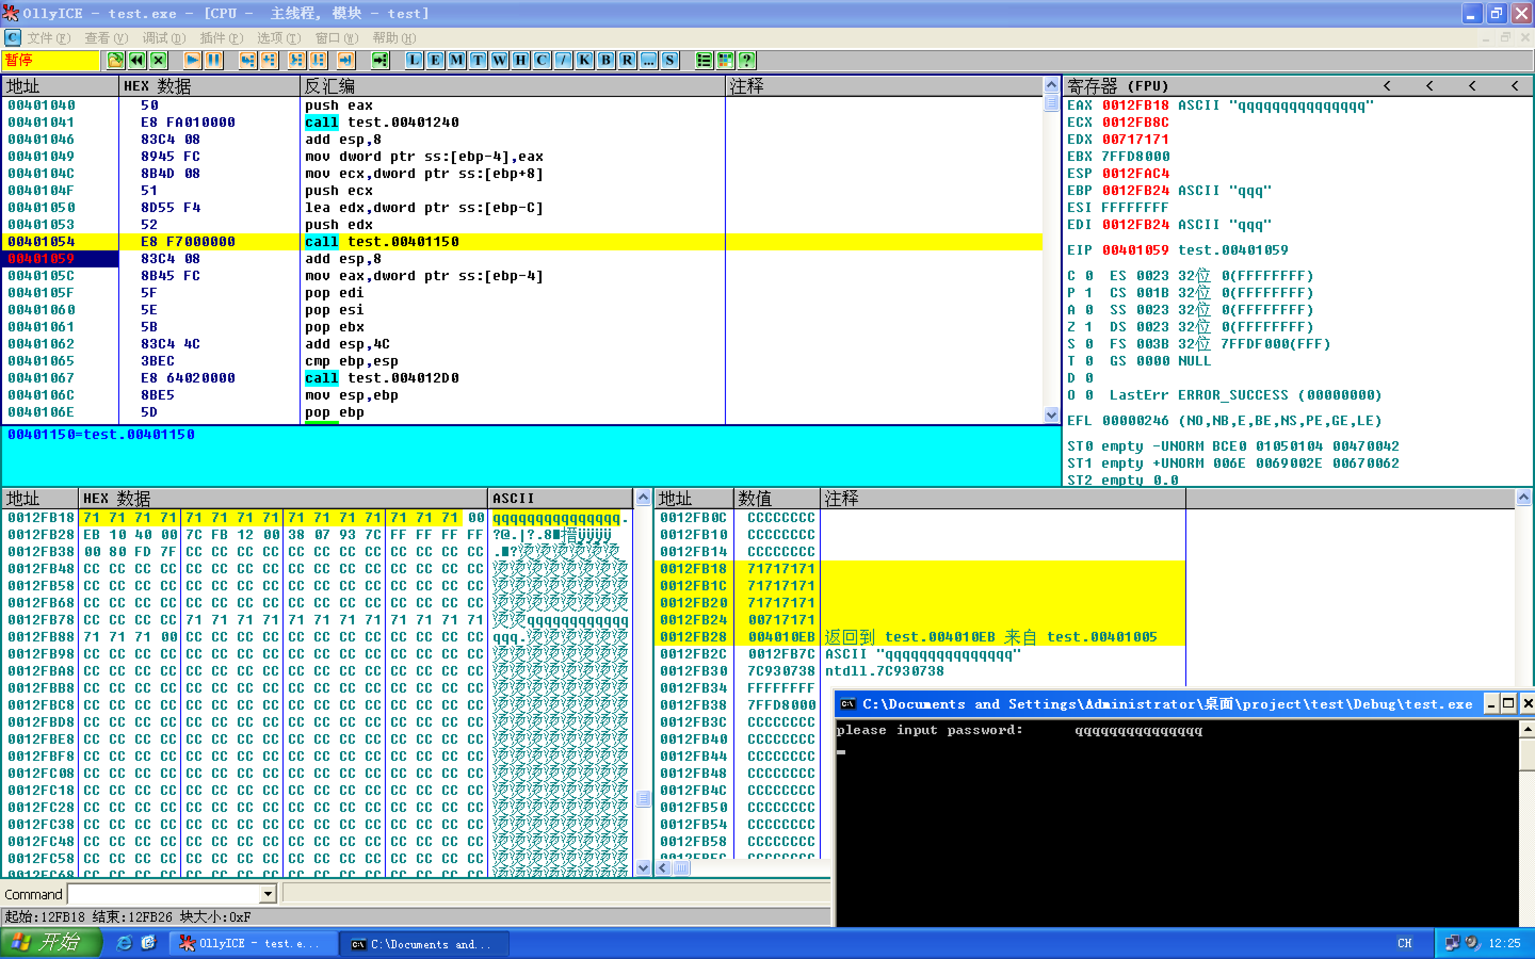Toggle the P flag value

click(x=1088, y=293)
